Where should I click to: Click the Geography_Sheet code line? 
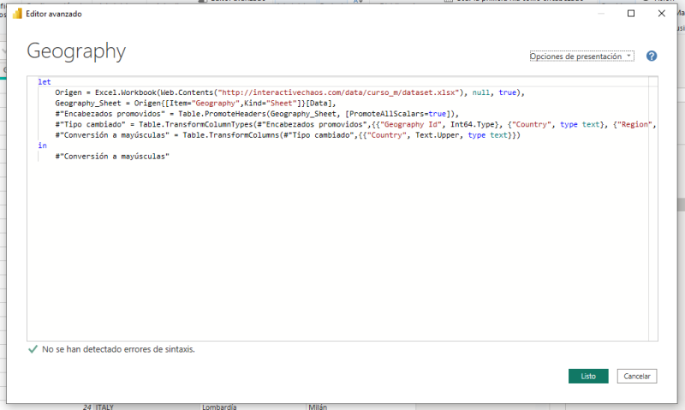click(x=171, y=103)
